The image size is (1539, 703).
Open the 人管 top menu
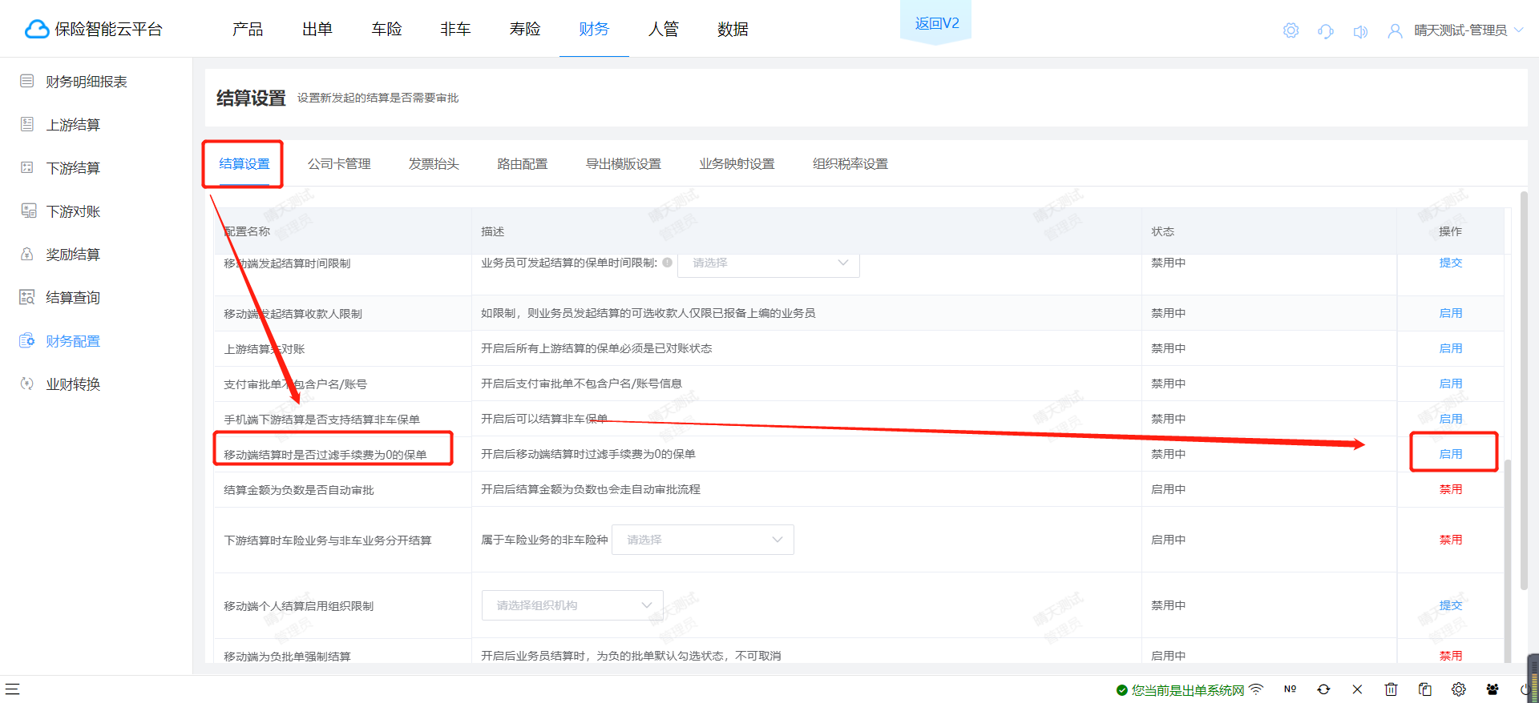[664, 29]
